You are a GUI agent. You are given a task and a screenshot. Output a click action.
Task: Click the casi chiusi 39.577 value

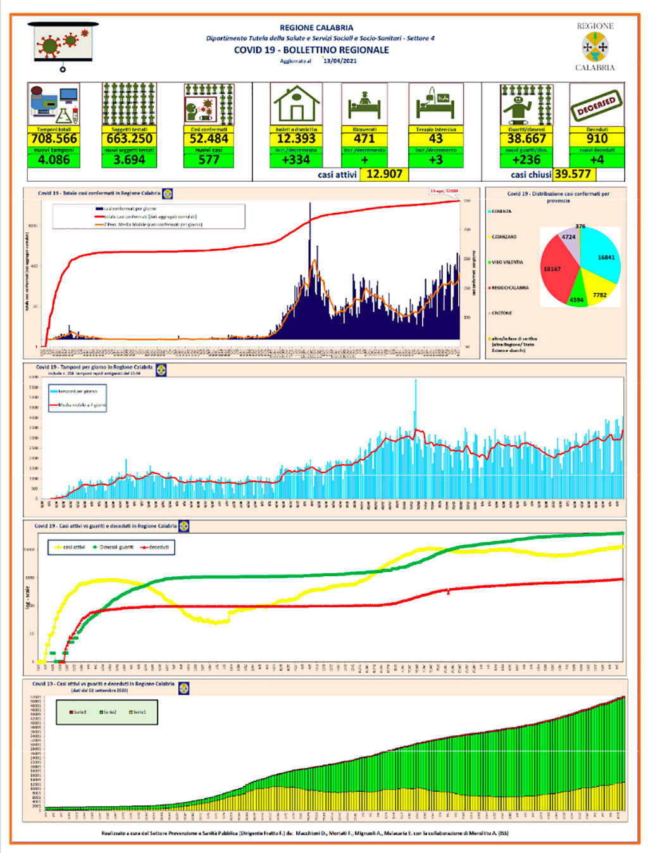pos(573,174)
